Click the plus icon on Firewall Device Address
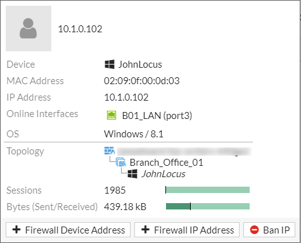This screenshot has width=301, height=243. [16, 230]
